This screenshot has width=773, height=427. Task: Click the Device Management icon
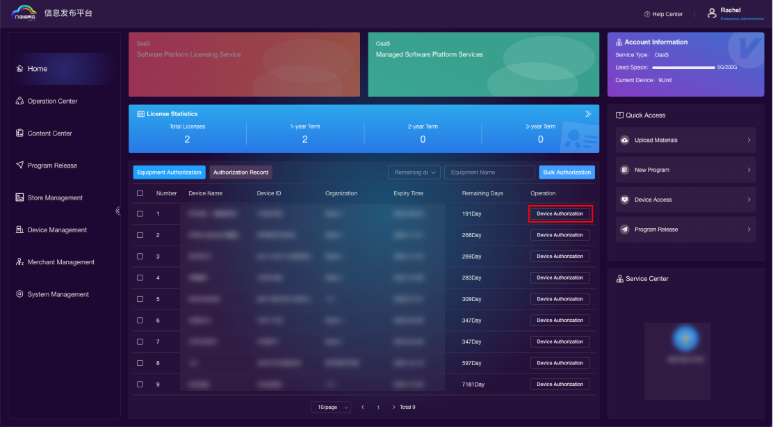point(19,230)
